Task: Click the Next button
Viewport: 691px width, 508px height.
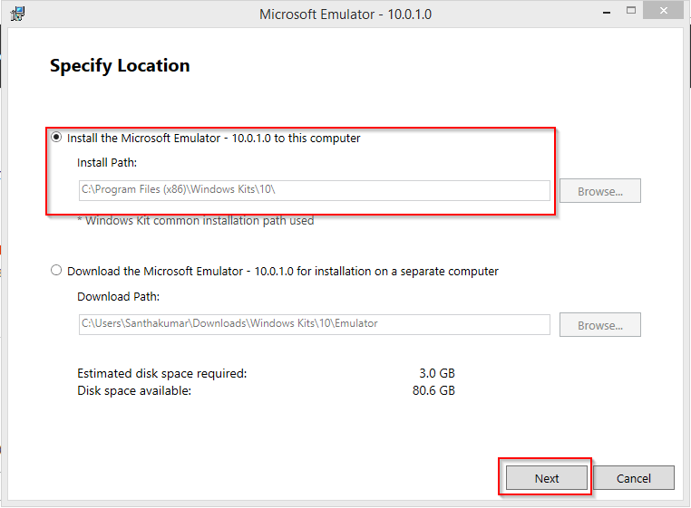Action: click(547, 478)
